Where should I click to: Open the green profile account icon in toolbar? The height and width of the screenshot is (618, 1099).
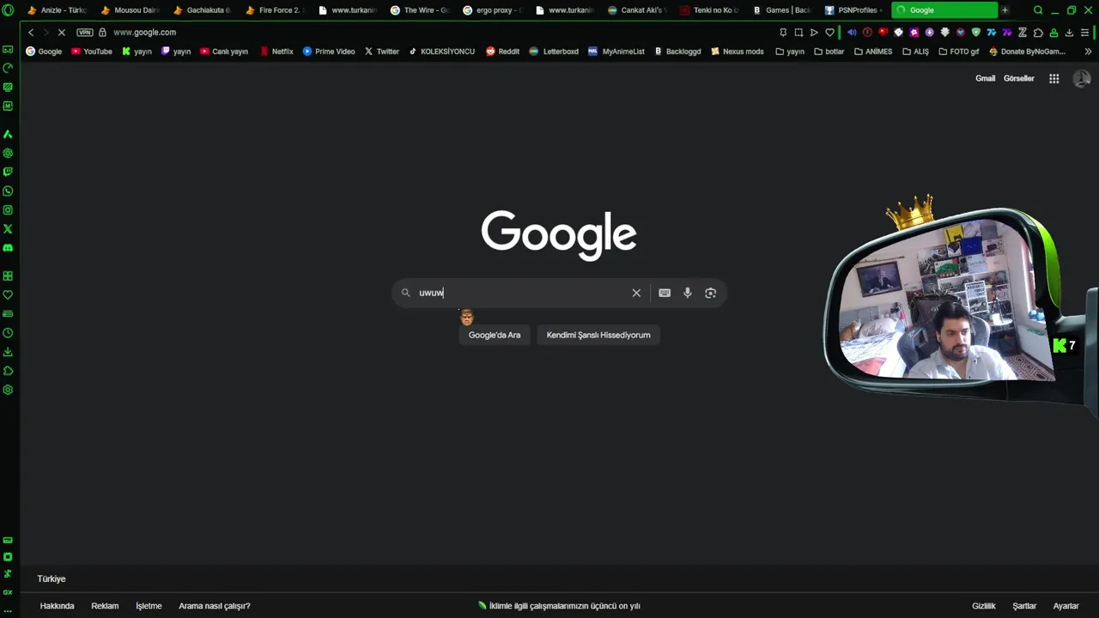coord(1053,33)
